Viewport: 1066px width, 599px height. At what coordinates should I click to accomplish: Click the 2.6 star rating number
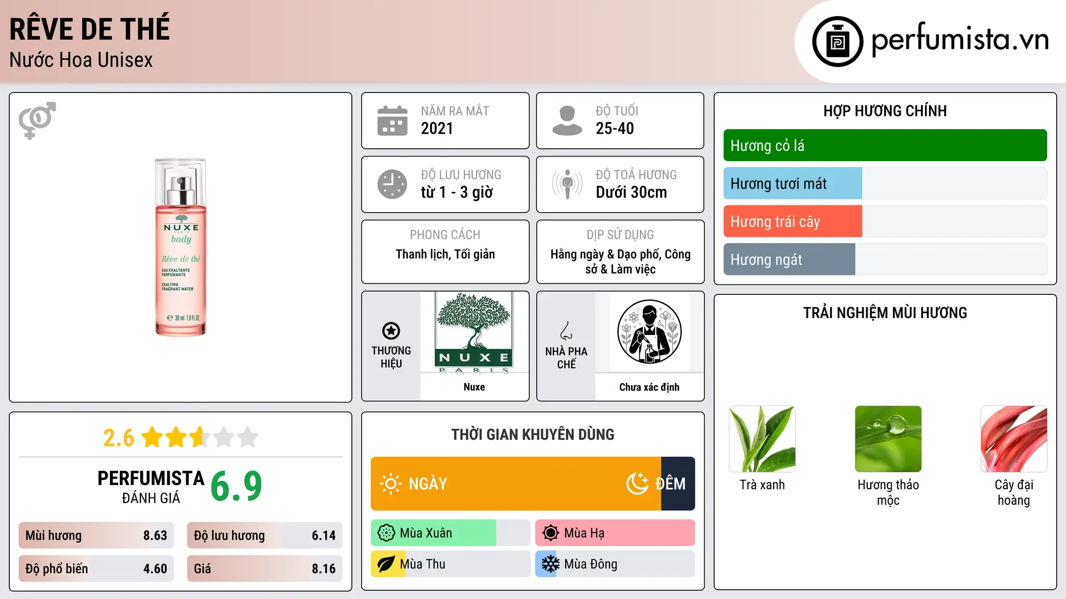(x=119, y=438)
